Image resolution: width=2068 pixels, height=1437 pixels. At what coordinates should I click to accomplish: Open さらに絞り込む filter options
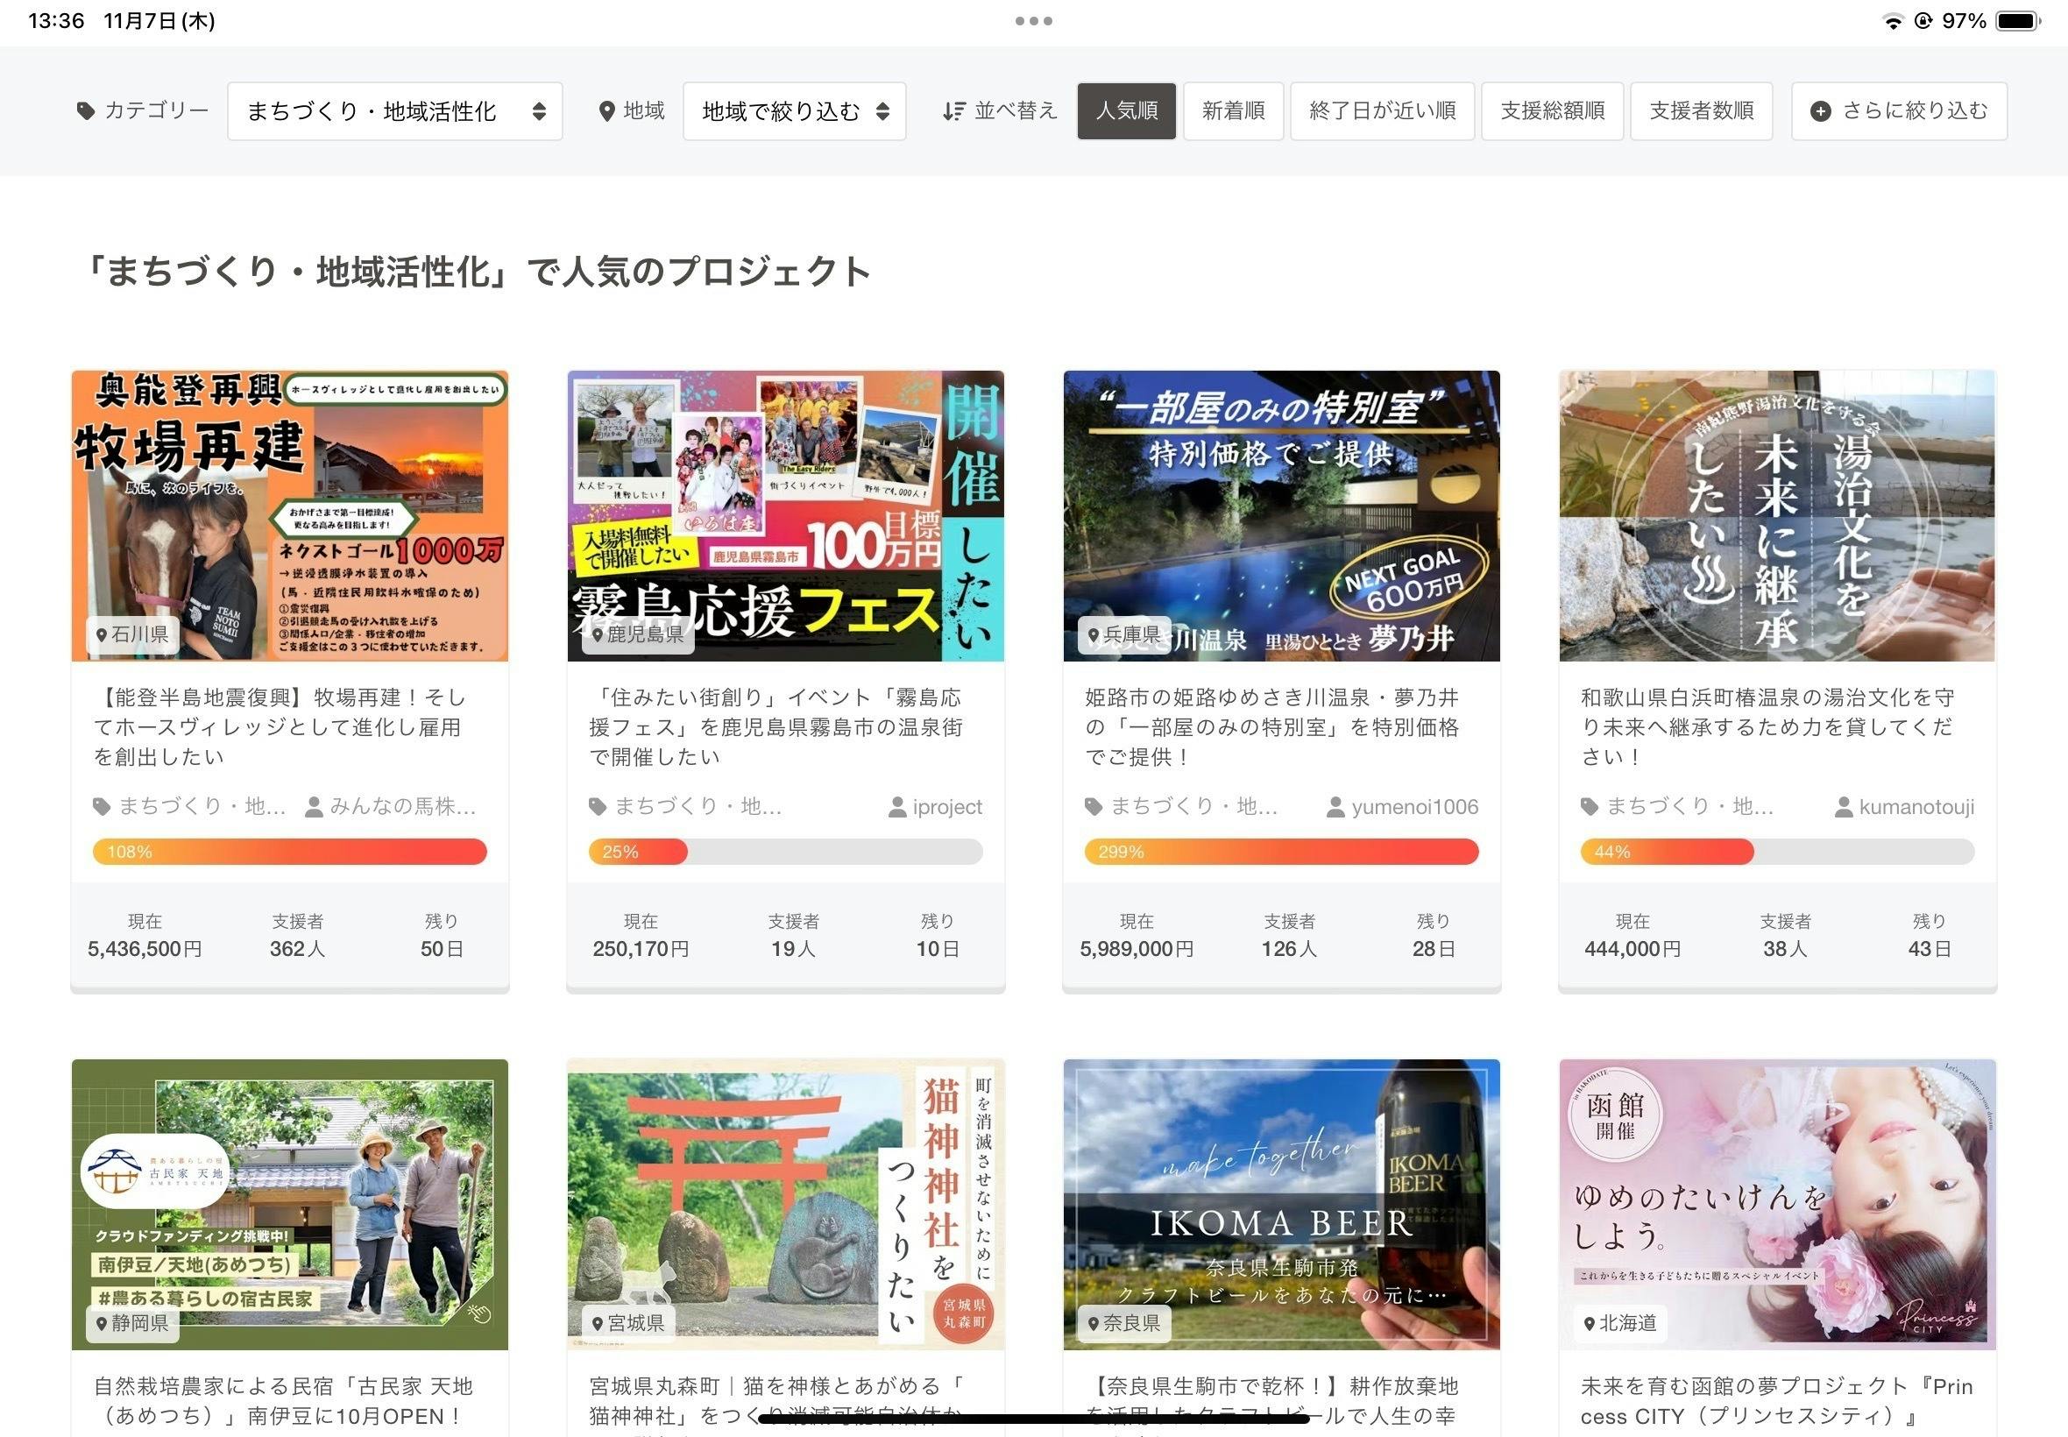point(1899,110)
